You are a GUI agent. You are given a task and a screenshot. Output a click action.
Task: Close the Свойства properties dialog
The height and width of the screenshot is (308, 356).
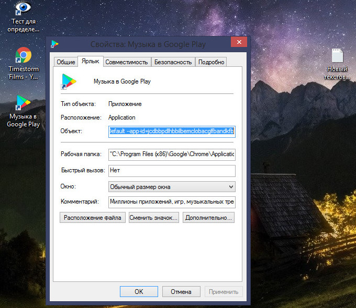tap(239, 42)
